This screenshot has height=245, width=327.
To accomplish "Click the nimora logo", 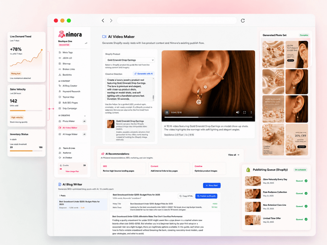I will [70, 34].
